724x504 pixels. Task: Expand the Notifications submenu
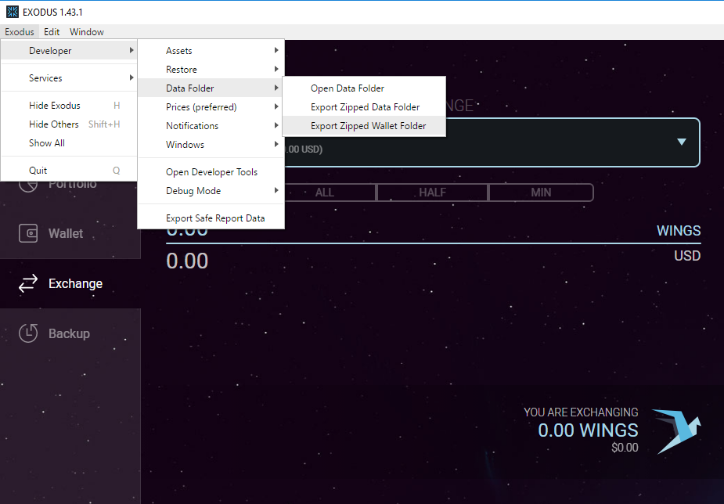tap(211, 125)
